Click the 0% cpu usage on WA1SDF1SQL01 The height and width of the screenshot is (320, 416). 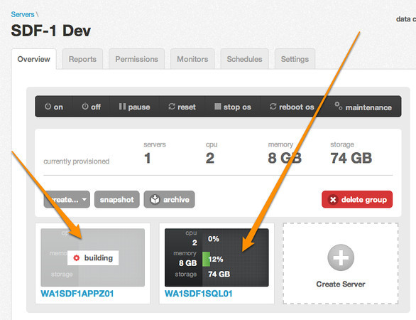pyautogui.click(x=213, y=239)
